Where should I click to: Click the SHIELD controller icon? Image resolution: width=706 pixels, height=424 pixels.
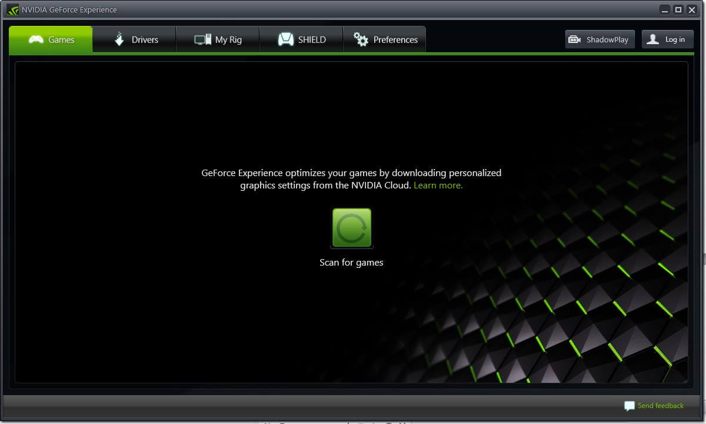coord(286,39)
